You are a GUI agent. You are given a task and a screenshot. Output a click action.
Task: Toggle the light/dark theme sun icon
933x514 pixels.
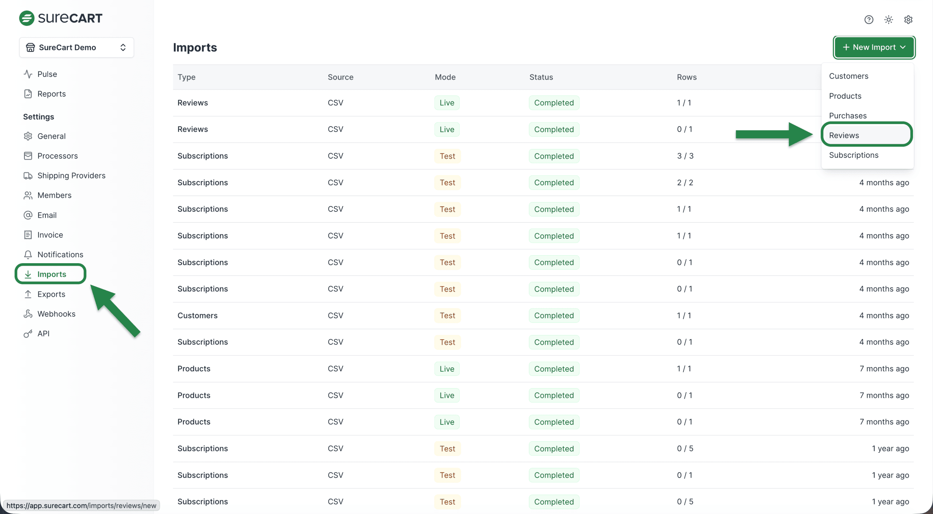pyautogui.click(x=889, y=20)
